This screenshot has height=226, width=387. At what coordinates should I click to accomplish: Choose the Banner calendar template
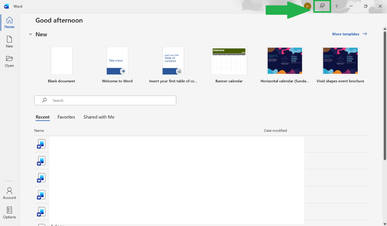click(229, 65)
